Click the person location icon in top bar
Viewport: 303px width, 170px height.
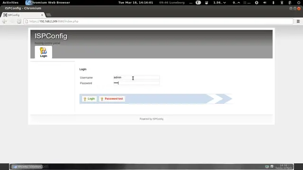click(x=282, y=2)
